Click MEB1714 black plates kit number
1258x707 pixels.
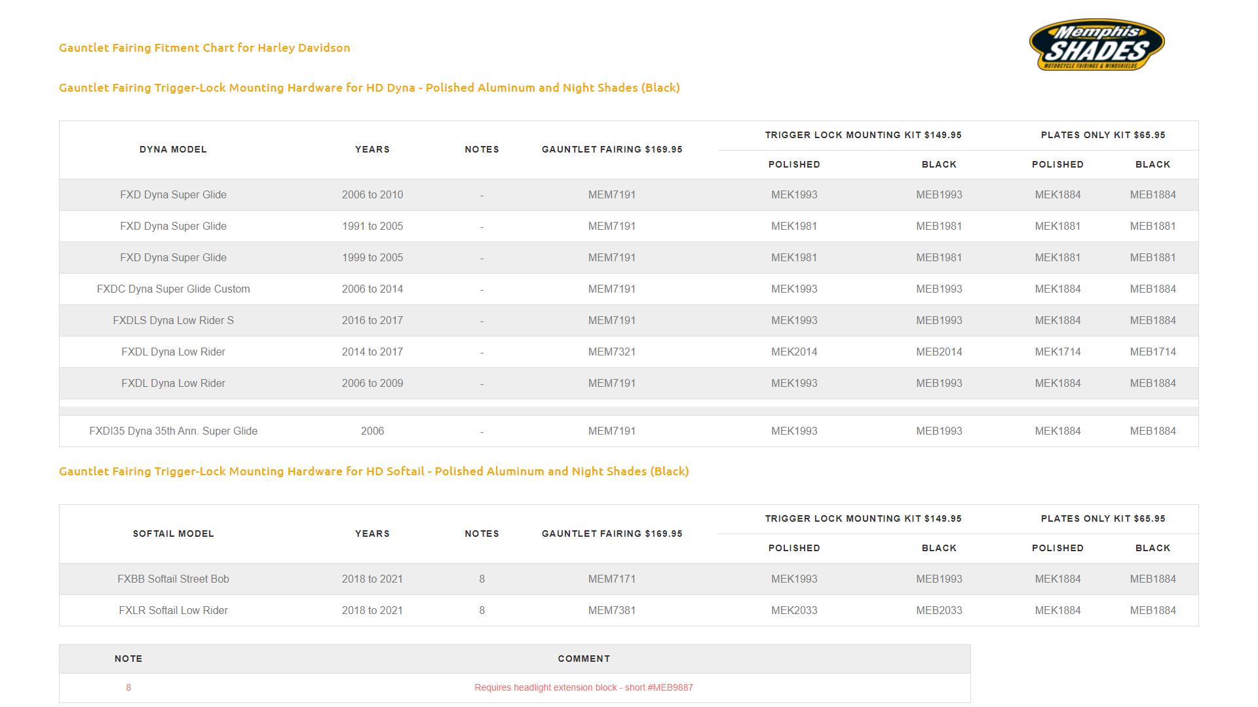[1153, 352]
